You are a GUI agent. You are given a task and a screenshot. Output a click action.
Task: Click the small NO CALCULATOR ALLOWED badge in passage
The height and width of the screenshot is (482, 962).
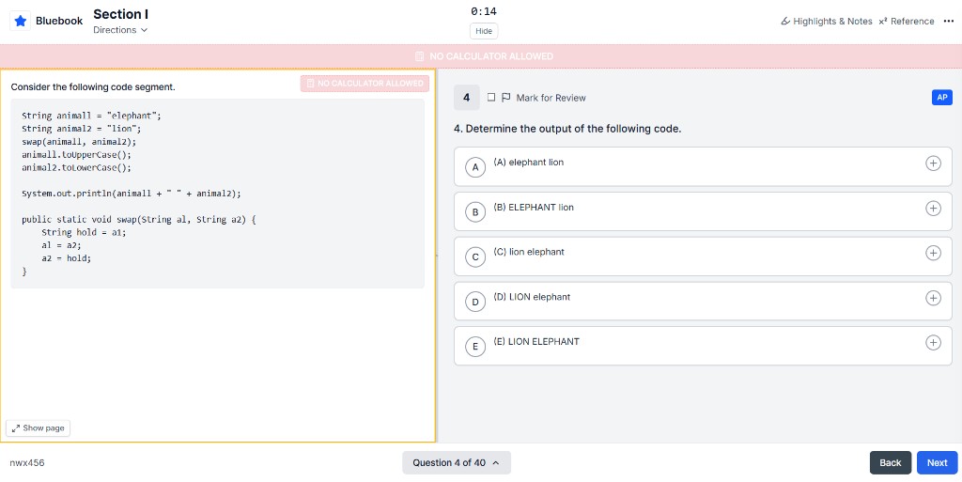pos(365,84)
